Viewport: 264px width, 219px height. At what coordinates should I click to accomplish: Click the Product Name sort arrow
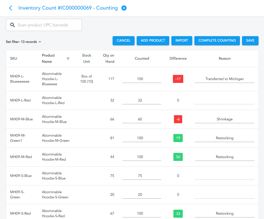click(68, 59)
